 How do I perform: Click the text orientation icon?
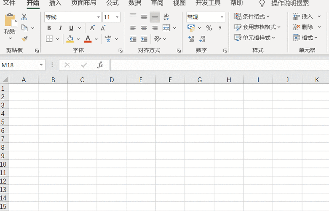pyautogui.click(x=158, y=39)
